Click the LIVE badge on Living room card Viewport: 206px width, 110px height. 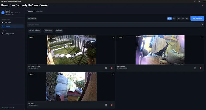click(x=120, y=37)
